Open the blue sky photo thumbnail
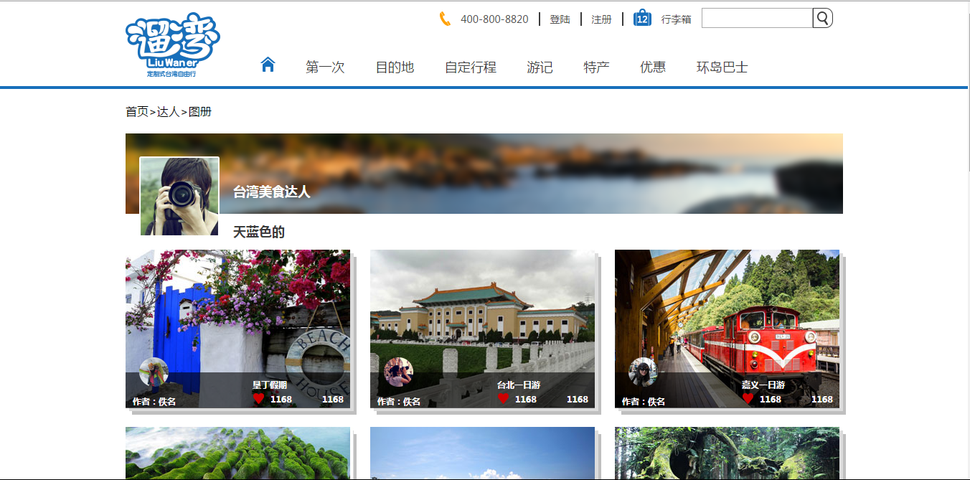The width and height of the screenshot is (970, 480). click(482, 453)
